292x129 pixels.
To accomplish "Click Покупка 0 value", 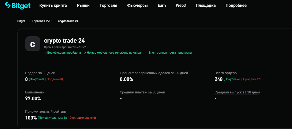I will click(x=37, y=79).
